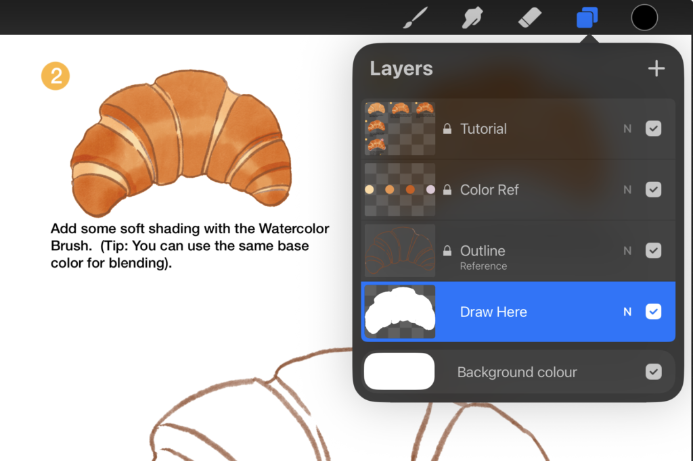The height and width of the screenshot is (461, 693).
Task: Open the active color circle
Action: click(644, 18)
